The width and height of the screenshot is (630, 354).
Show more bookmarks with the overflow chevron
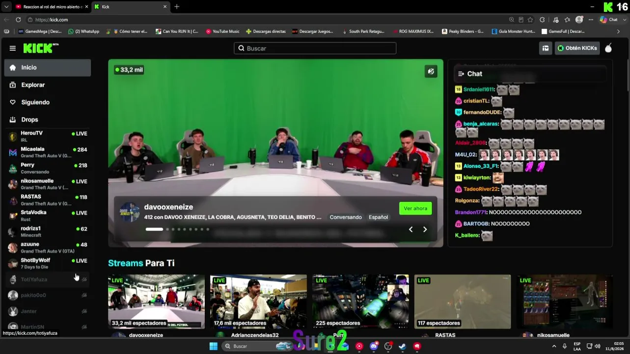click(x=618, y=31)
